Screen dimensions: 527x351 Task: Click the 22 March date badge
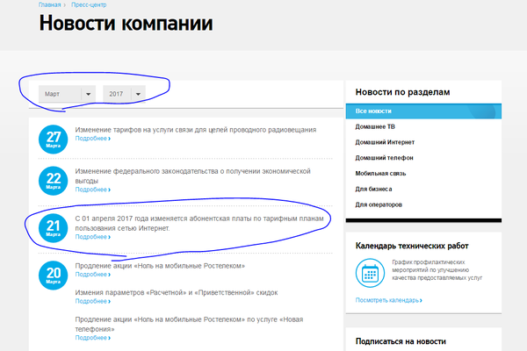[x=54, y=182]
